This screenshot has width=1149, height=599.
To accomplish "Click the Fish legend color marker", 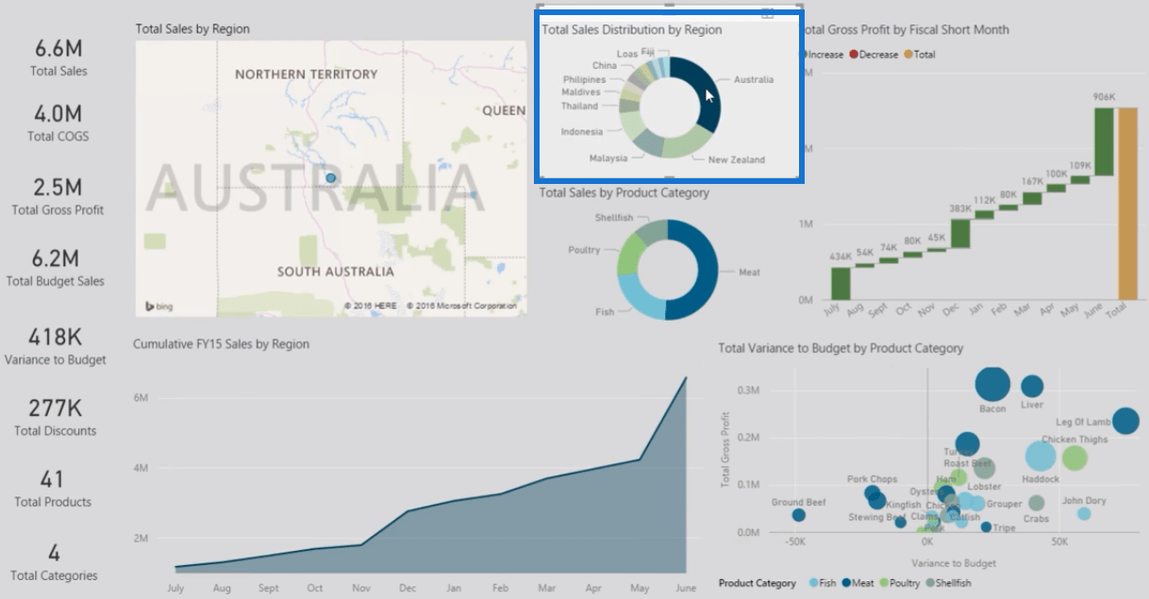I will [x=812, y=583].
